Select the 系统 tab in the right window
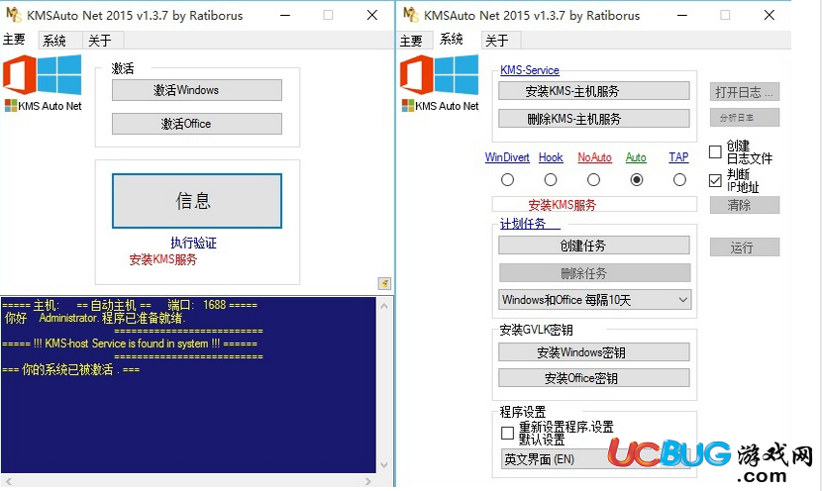The image size is (822, 491). [452, 40]
